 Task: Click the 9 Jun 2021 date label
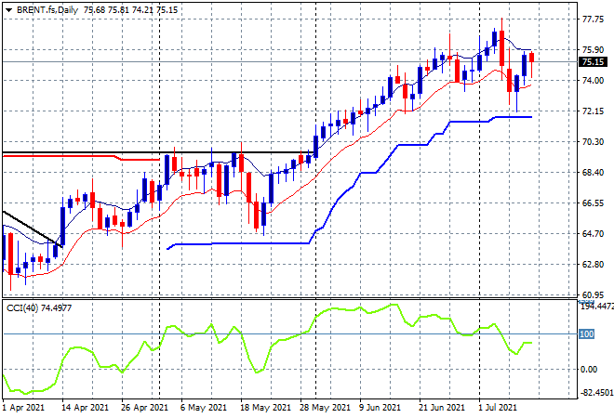(380, 408)
